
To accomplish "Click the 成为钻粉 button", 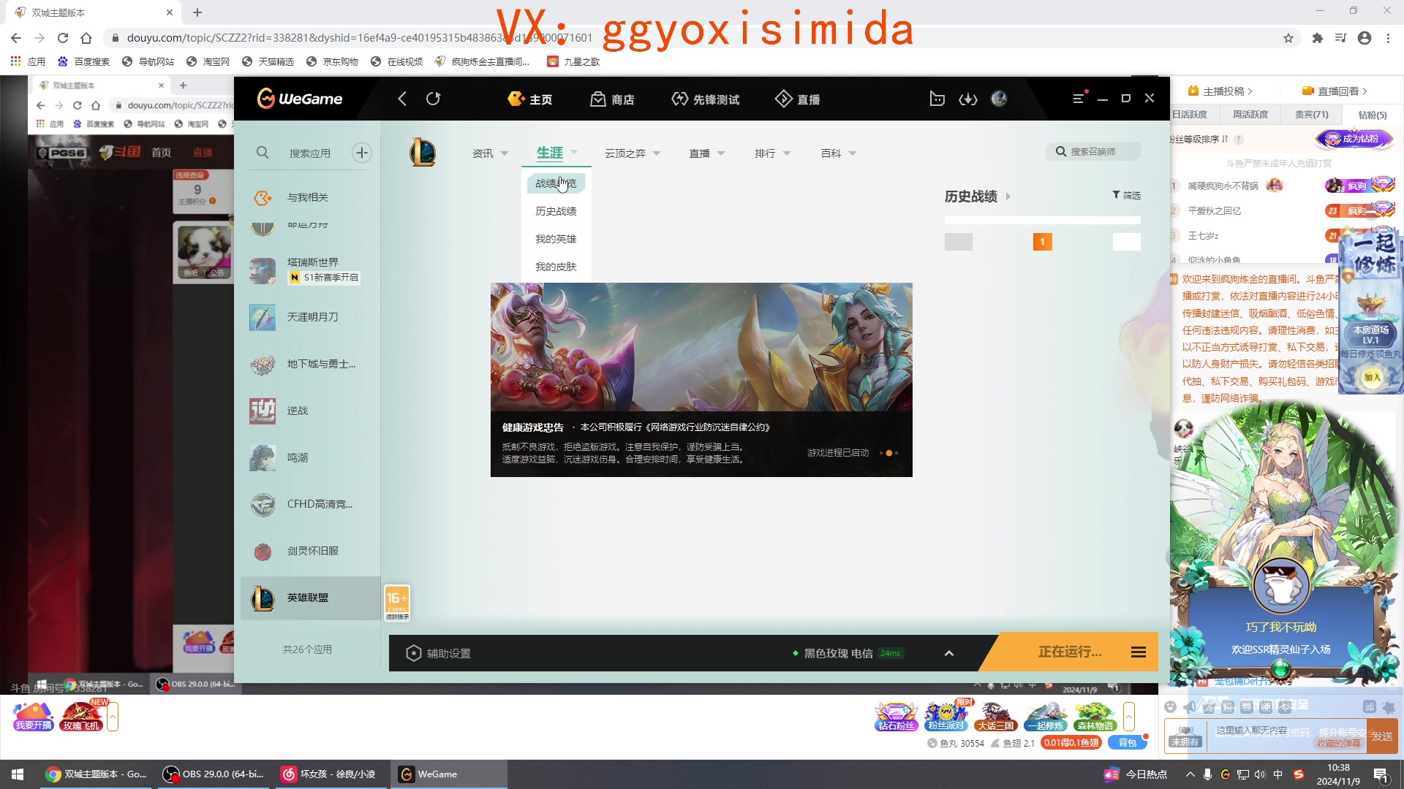I will (x=1354, y=139).
